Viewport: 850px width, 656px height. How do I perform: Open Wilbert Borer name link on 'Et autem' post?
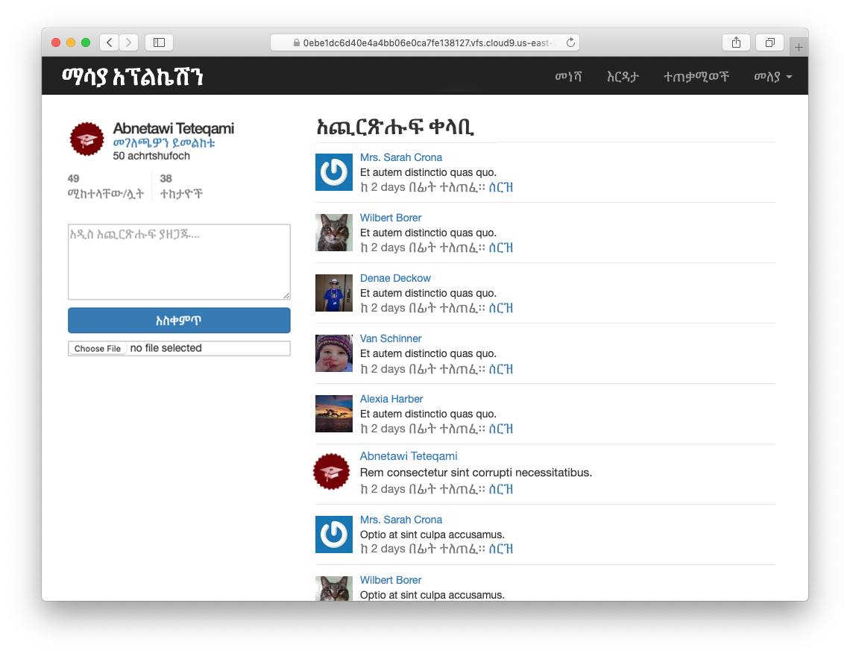coord(390,218)
